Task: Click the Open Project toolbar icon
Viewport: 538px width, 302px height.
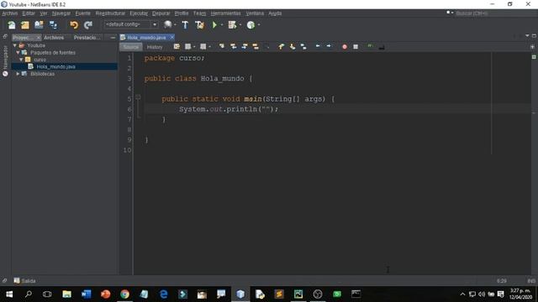Action: pos(39,25)
